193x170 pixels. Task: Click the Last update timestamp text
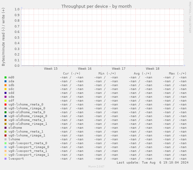[153, 163]
